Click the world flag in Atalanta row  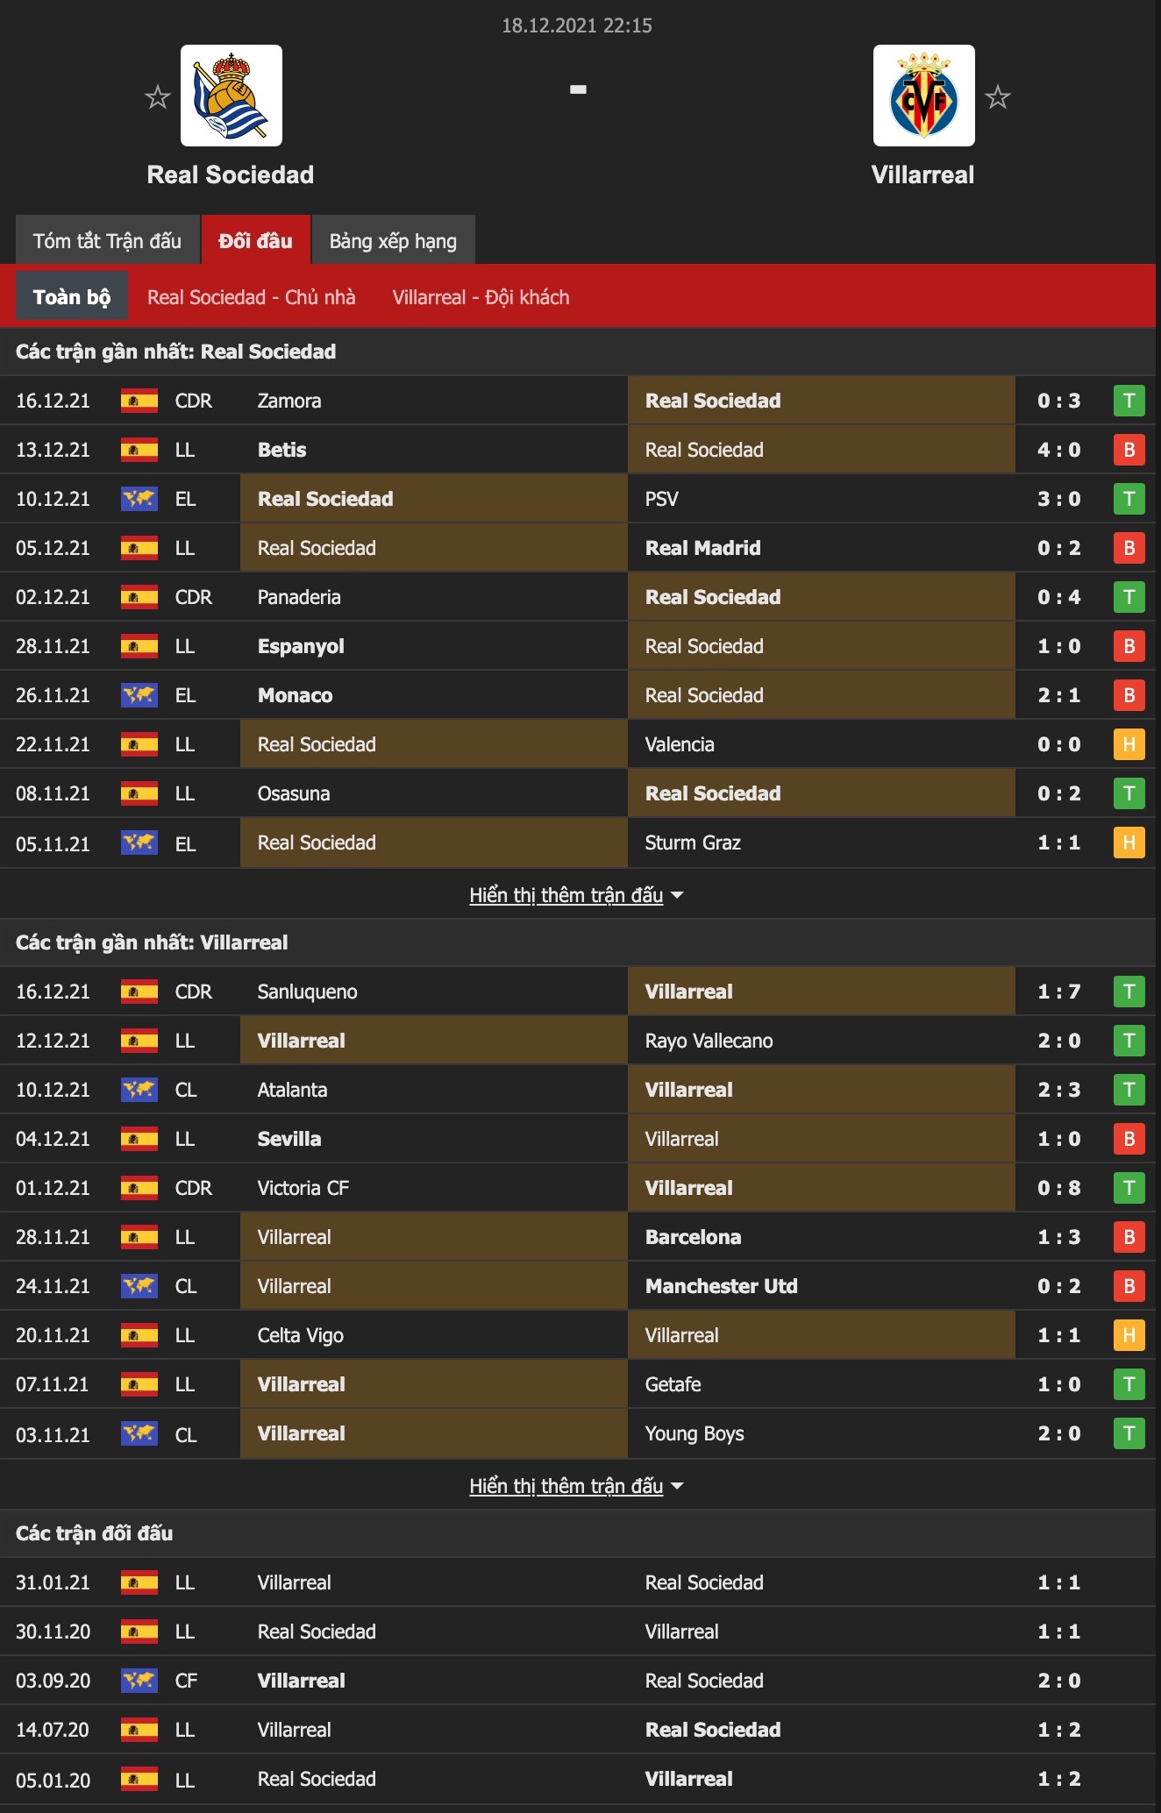139,1090
